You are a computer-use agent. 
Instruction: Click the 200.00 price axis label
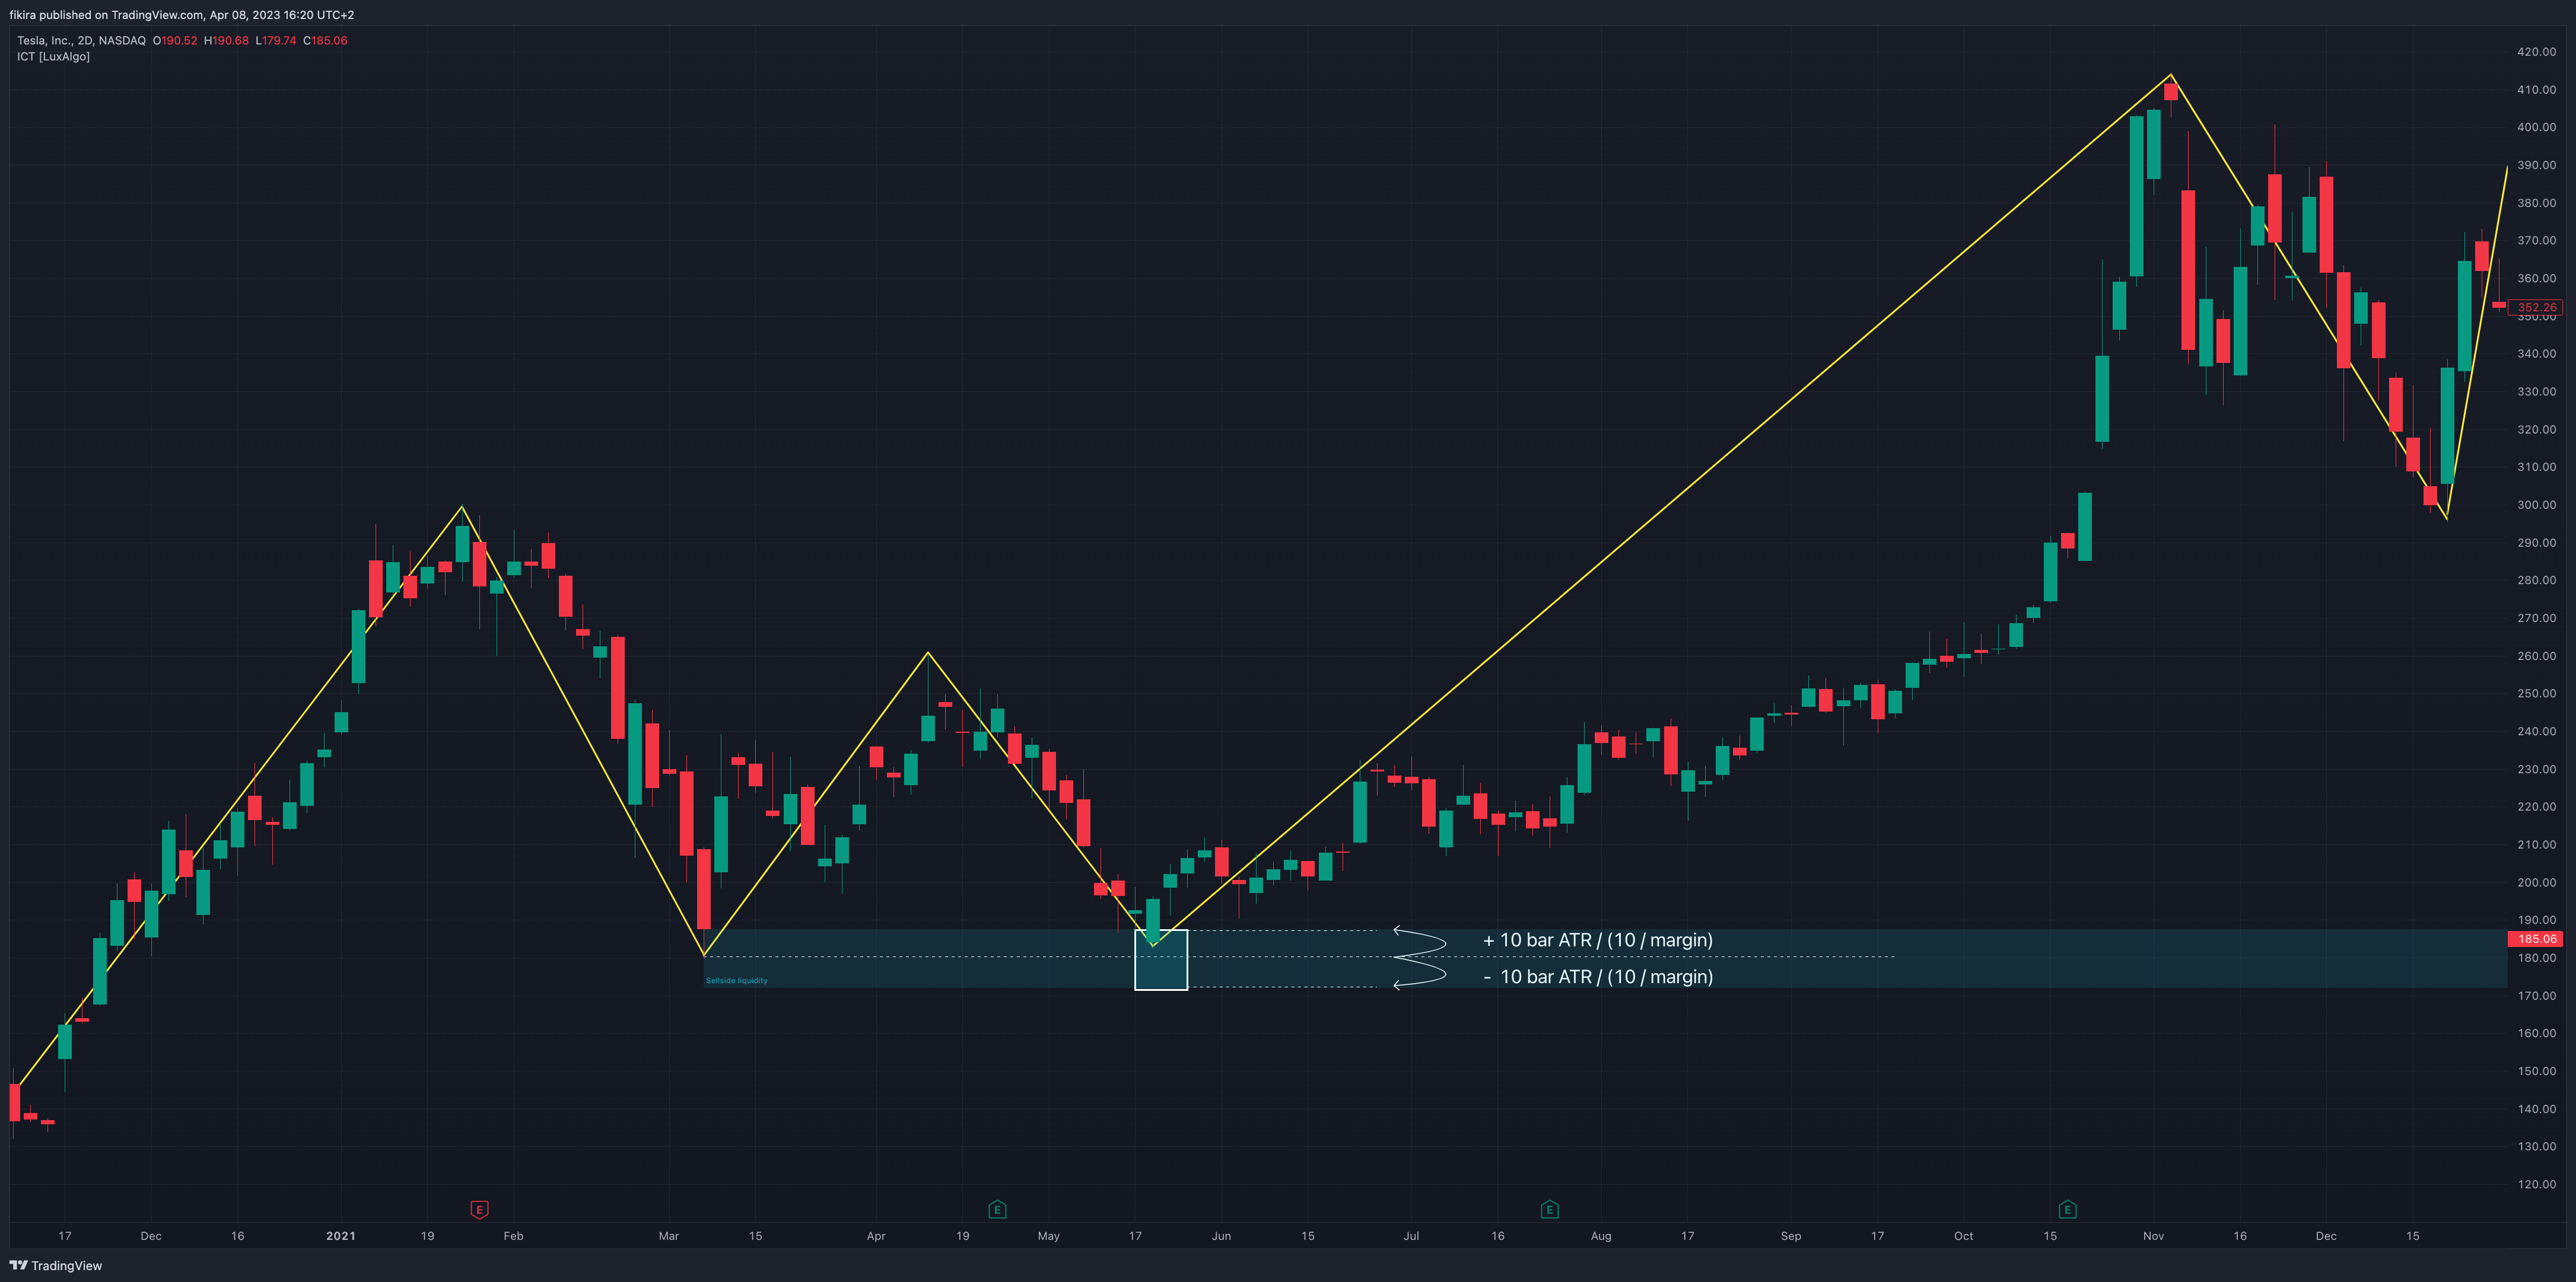click(x=2536, y=882)
